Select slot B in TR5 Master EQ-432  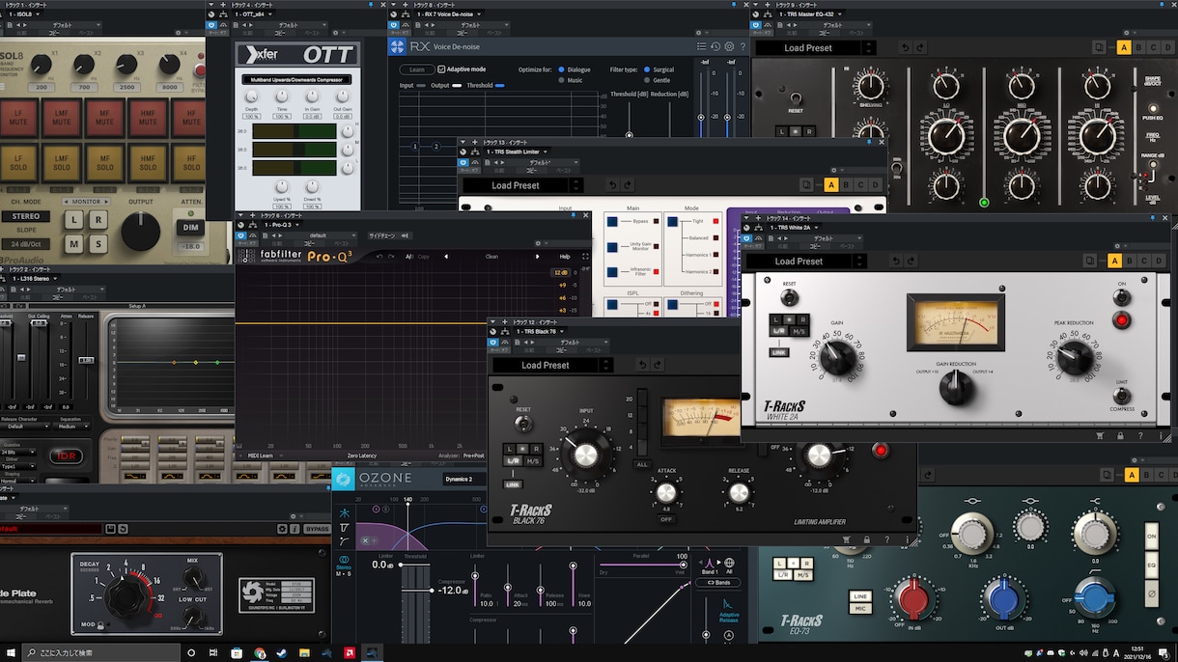[1139, 47]
